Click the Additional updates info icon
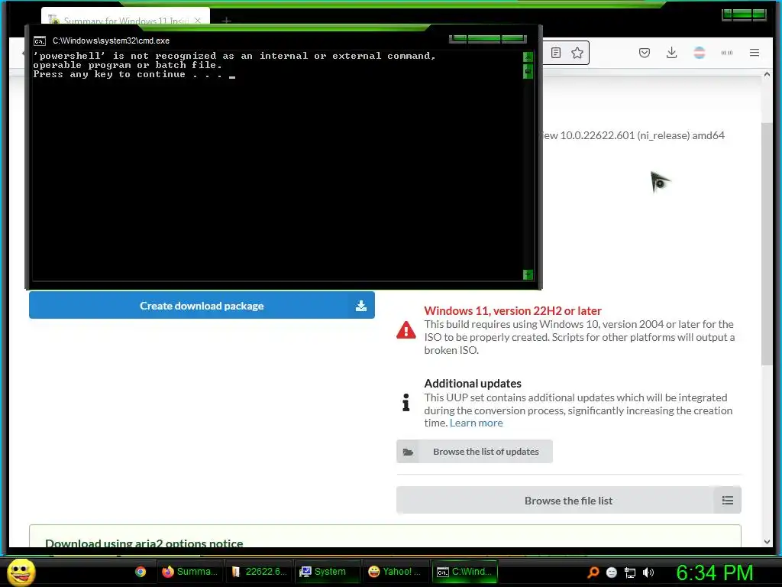 coord(406,402)
